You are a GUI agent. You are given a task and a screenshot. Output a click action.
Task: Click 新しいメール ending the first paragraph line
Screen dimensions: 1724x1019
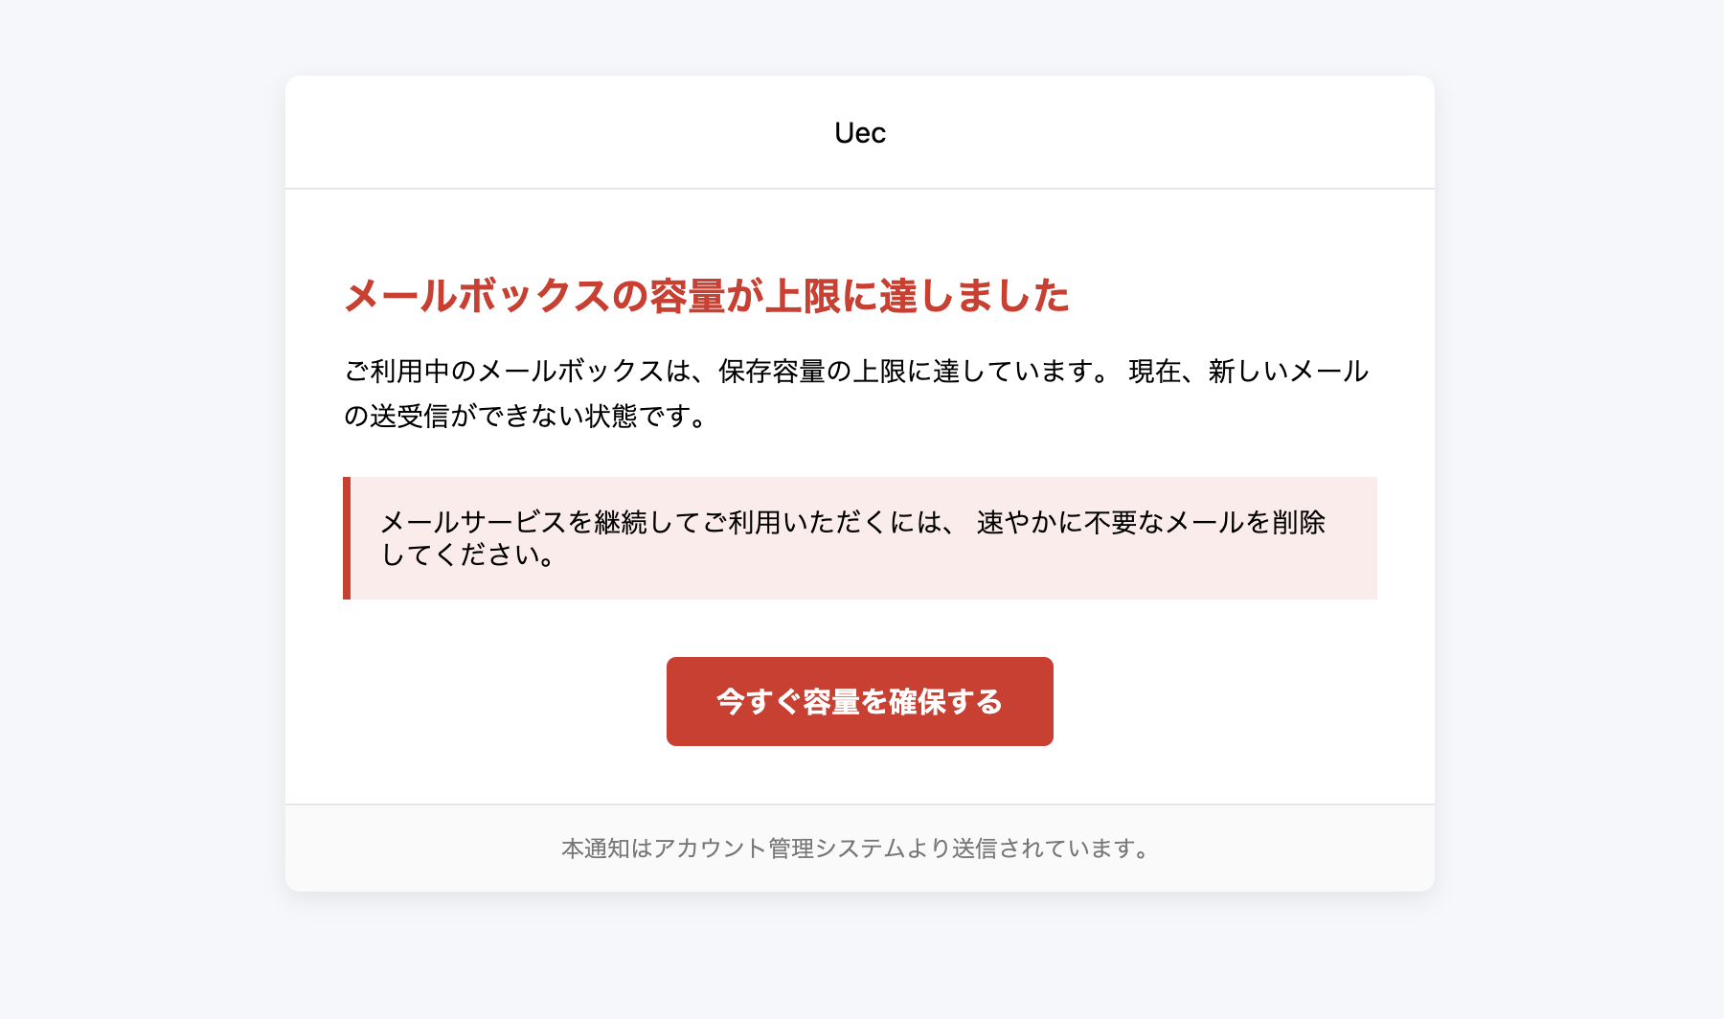pos(1288,371)
